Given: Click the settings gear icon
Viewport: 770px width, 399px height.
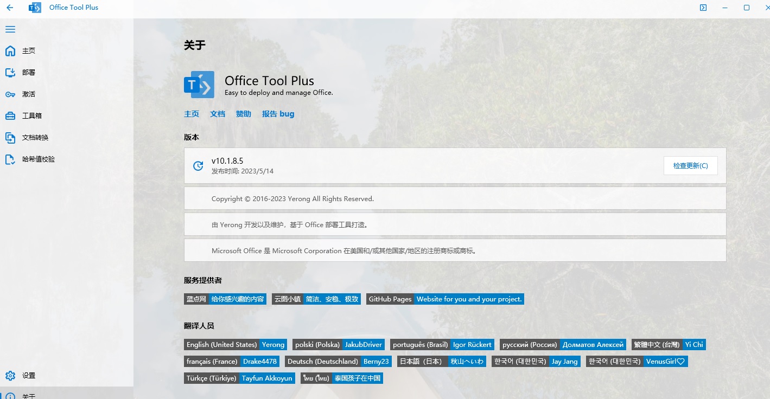Looking at the screenshot, I should tap(10, 376).
